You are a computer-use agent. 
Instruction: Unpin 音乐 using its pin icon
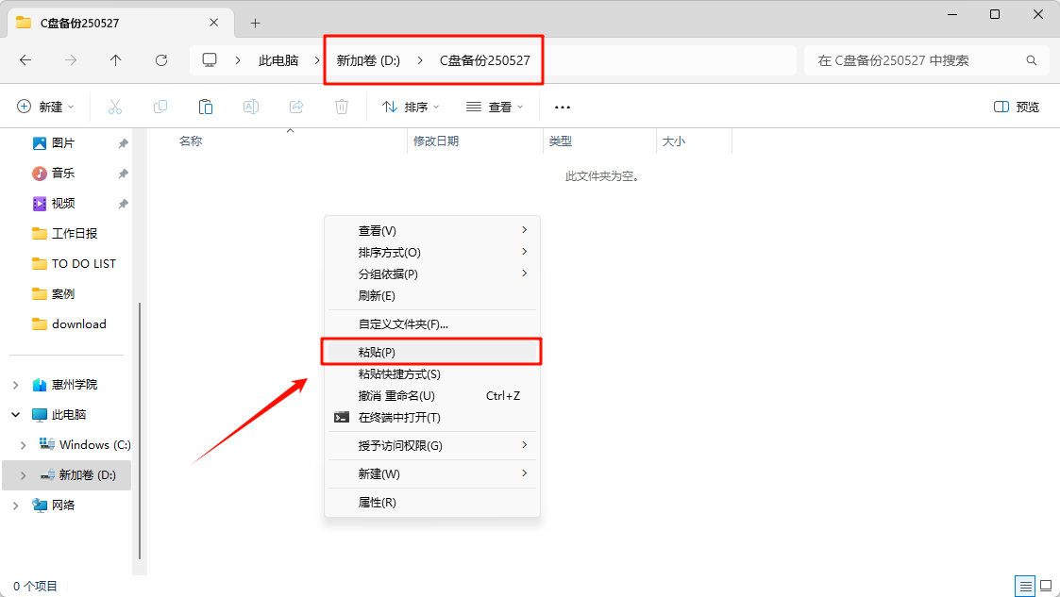point(123,174)
